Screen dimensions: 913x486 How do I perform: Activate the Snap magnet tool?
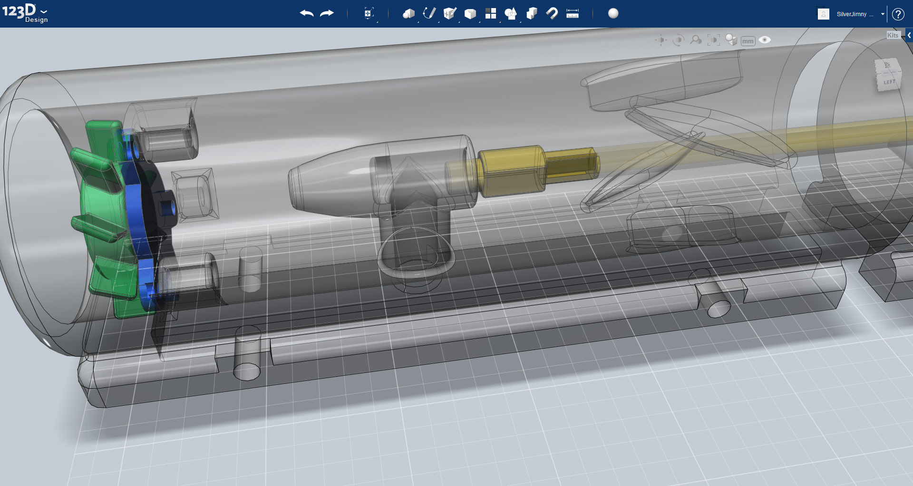click(552, 13)
